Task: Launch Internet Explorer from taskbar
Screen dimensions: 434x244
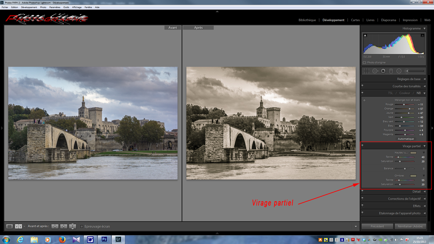Action: (x=20, y=240)
